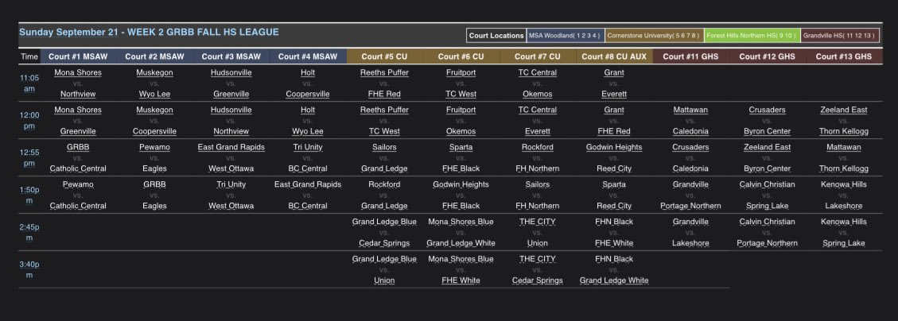Open Kenowa Hills in the 1:50pm row
The image size is (898, 321).
(x=844, y=184)
